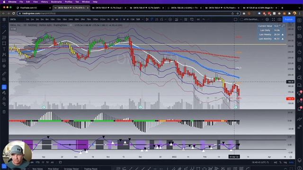Toggle auto scale at bottom right
This screenshot has width=303, height=170.
291,162
